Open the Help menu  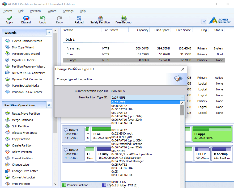click(83, 11)
